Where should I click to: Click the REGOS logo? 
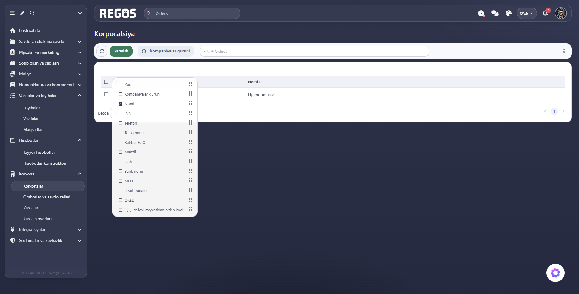(x=118, y=13)
